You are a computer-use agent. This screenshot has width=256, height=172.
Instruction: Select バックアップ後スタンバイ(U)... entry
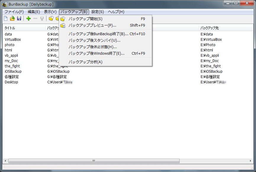click(x=106, y=40)
